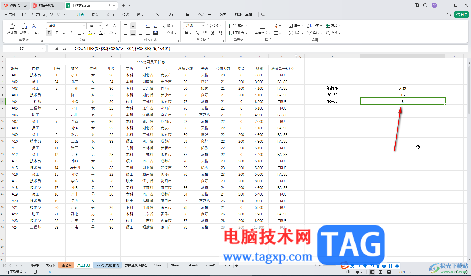Toggle Bold formatting button
The image size is (471, 276).
point(49,33)
